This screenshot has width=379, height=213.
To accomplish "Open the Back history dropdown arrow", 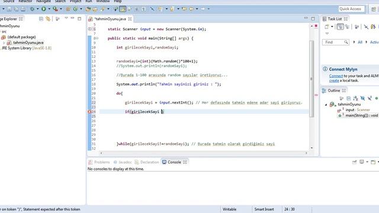I will (x=197, y=9).
